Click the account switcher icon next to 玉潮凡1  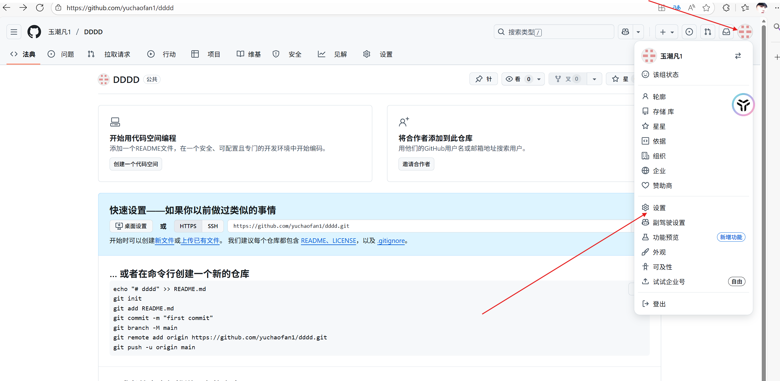click(738, 56)
